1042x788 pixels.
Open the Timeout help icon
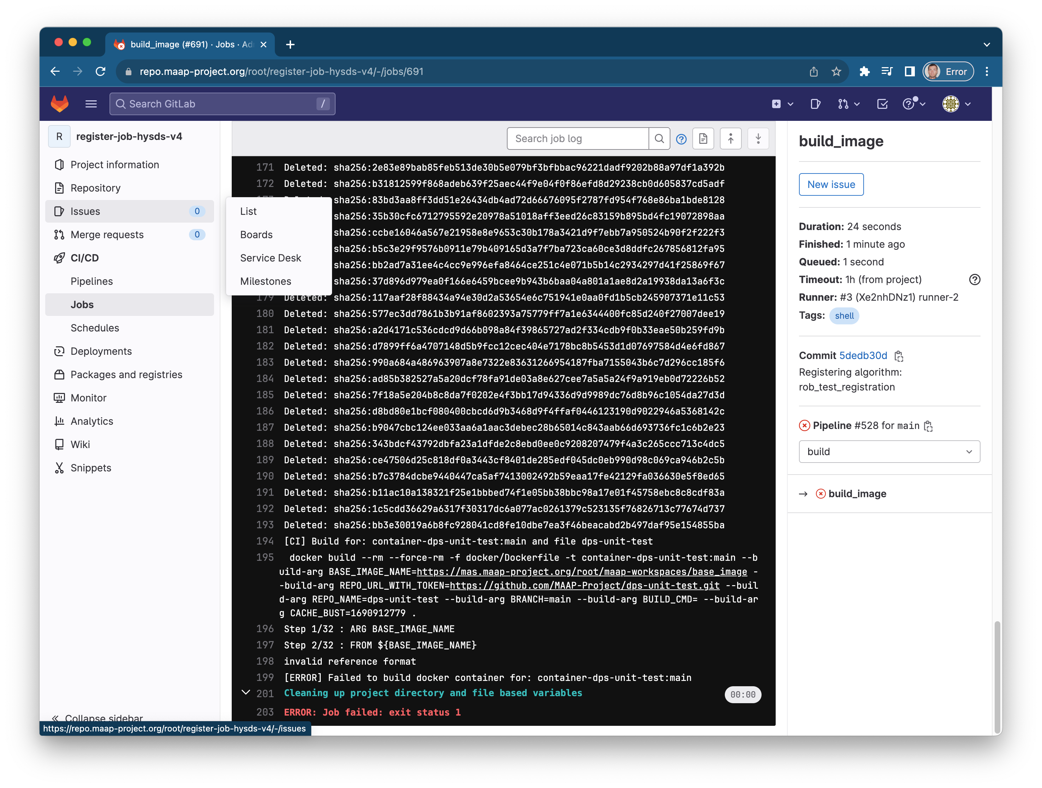975,280
